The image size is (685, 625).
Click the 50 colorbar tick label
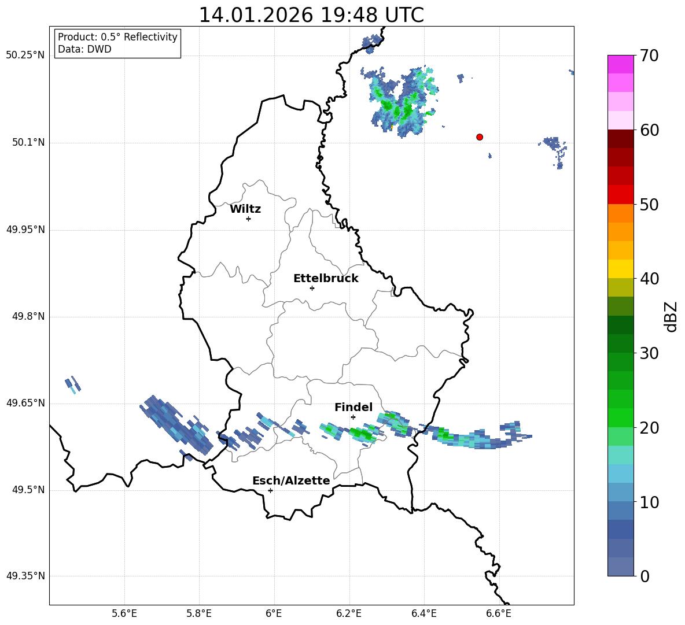(649, 205)
